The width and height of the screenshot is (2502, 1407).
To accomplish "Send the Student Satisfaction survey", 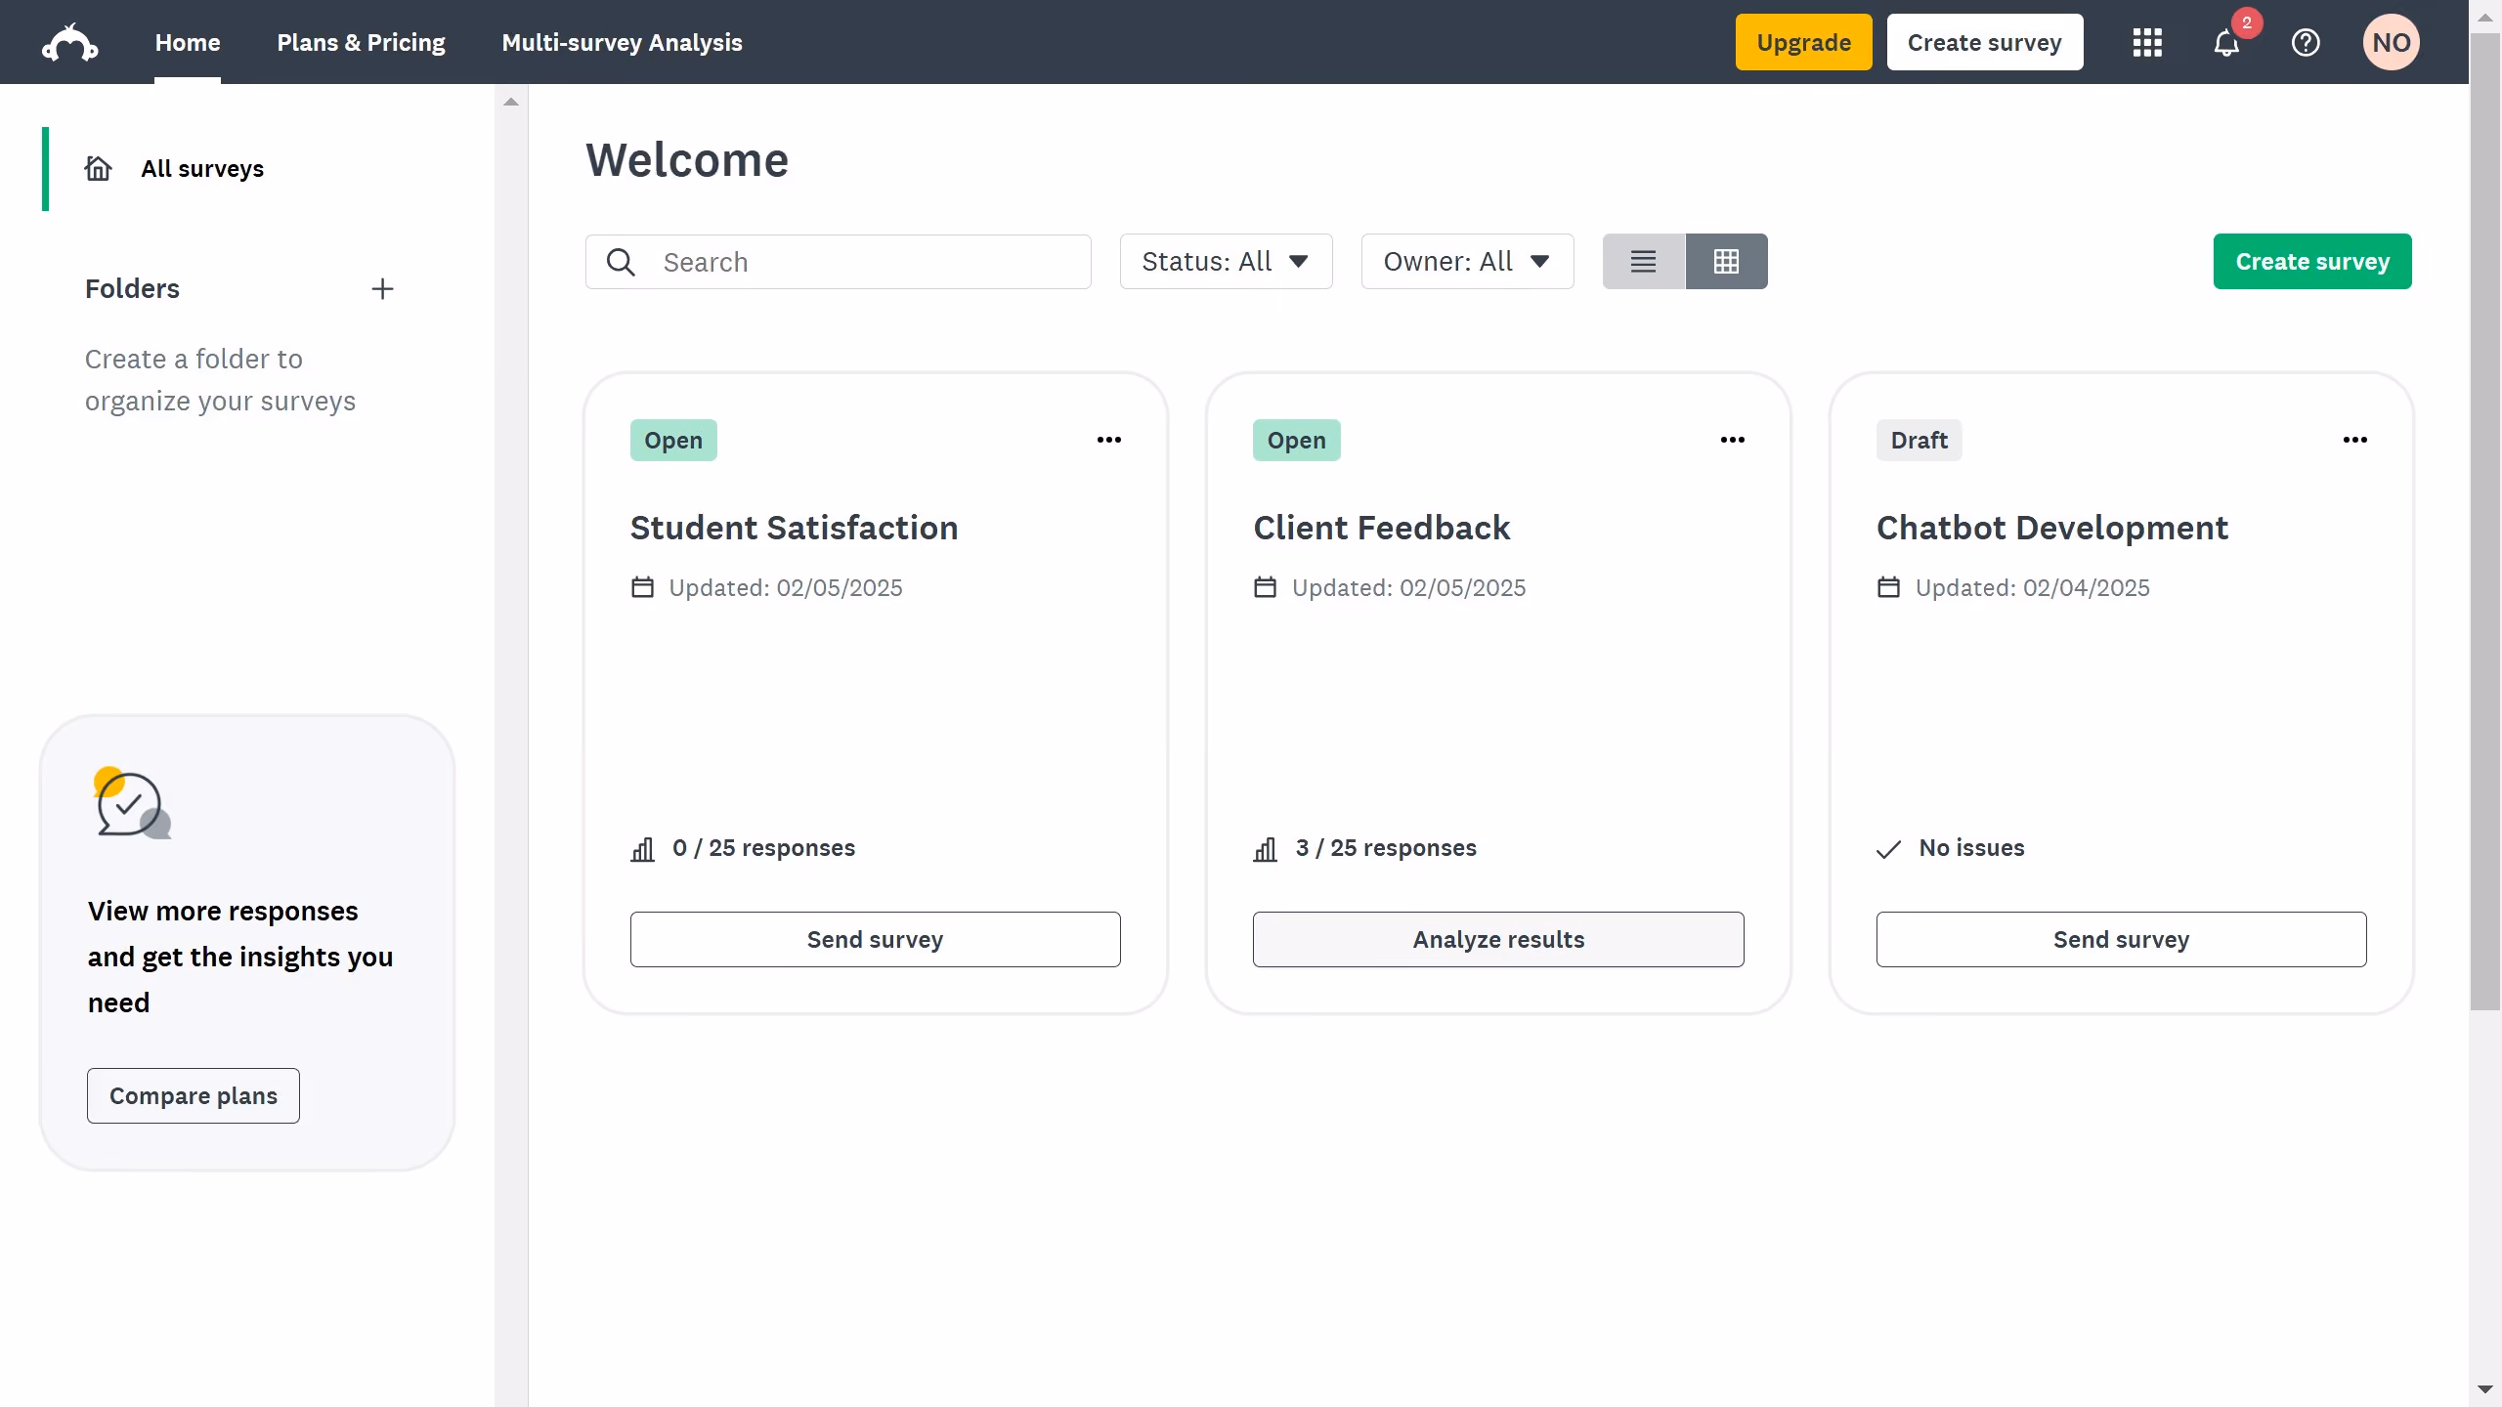I will [x=875, y=940].
